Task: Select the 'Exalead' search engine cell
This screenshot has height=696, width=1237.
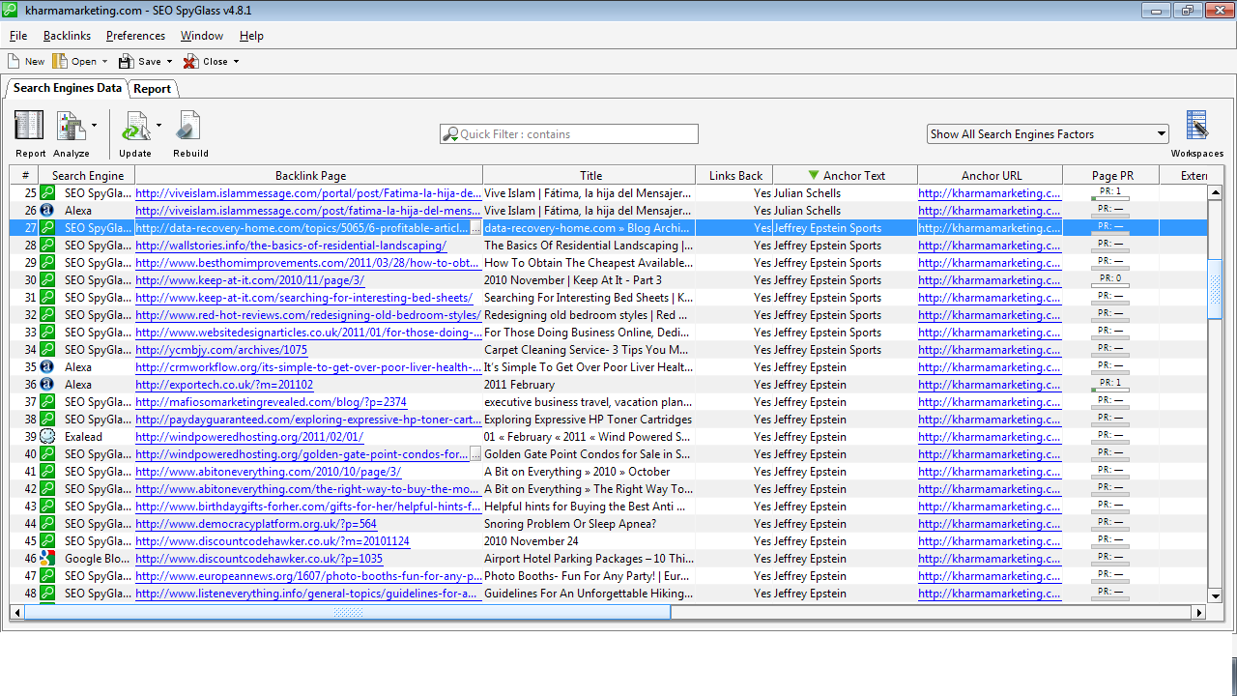Action: pyautogui.click(x=83, y=437)
